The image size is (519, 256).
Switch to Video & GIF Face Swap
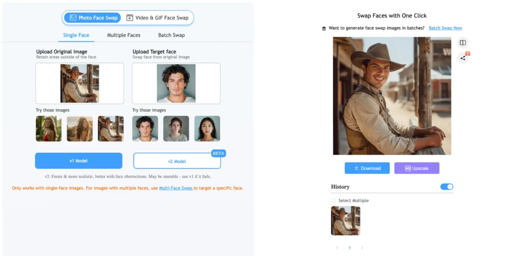pos(157,18)
